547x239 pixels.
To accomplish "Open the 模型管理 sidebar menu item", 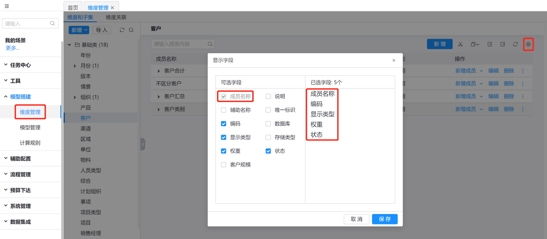I will (x=30, y=127).
